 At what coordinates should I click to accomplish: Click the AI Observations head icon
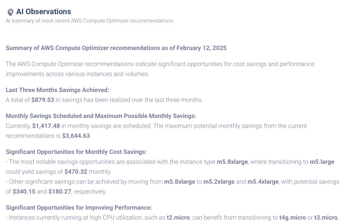(10, 12)
